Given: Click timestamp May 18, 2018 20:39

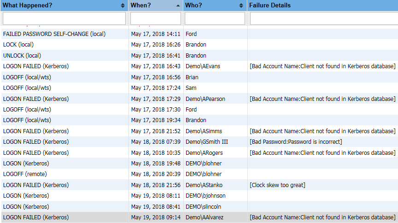Looking at the screenshot, I should pyautogui.click(x=156, y=174).
